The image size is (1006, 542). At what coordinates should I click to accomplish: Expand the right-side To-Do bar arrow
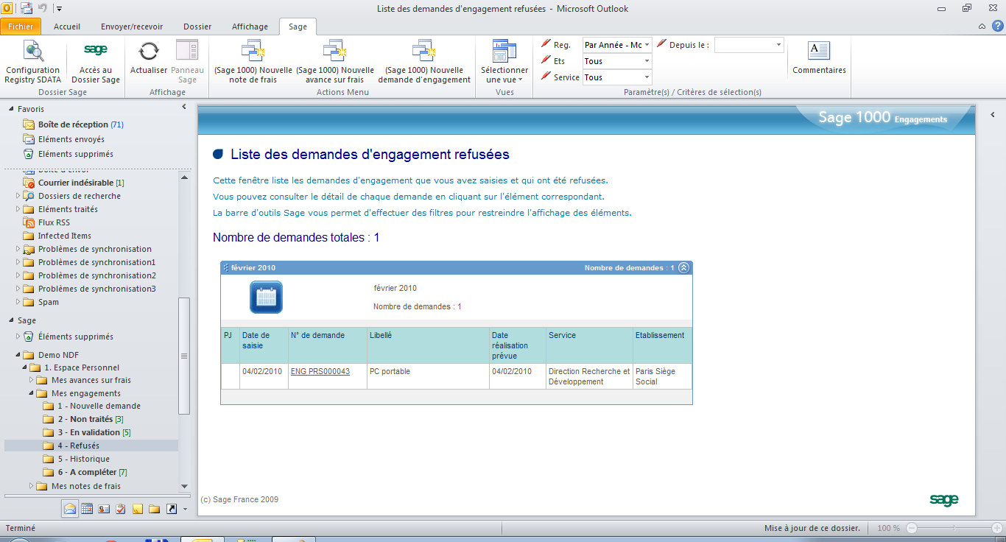click(993, 115)
